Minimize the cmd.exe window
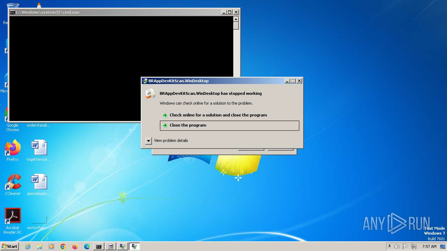 pos(224,12)
